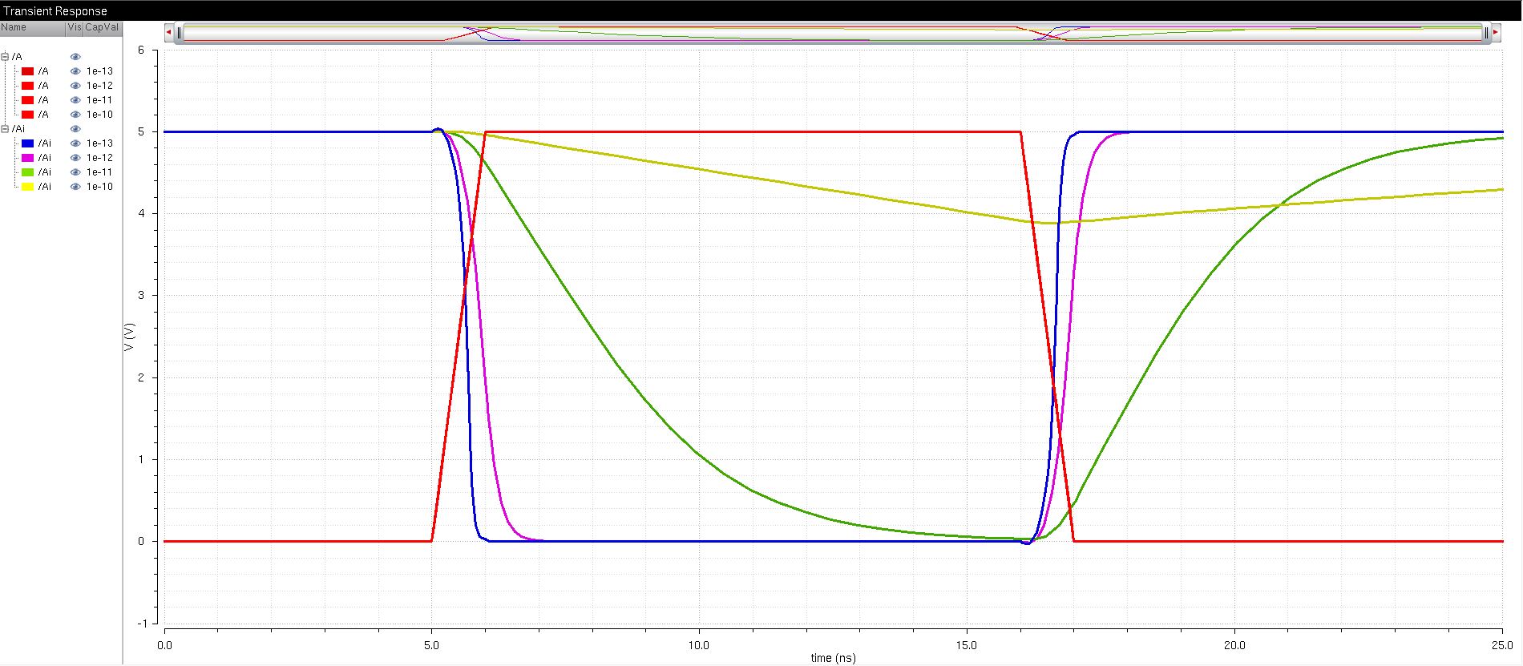This screenshot has width=1523, height=666.
Task: Hide the /Ai trace with CapVal 1e-12
Action: tap(76, 158)
